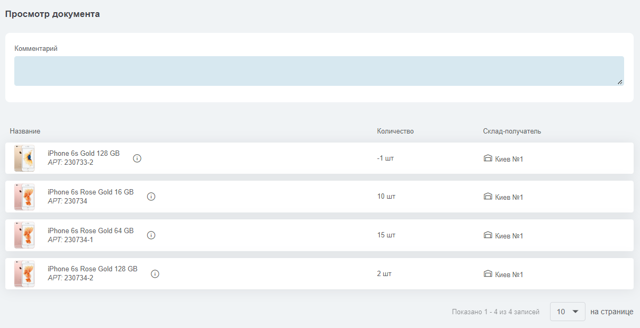The width and height of the screenshot is (640, 328).
Task: Click the article number 230734-1
Action: point(79,240)
